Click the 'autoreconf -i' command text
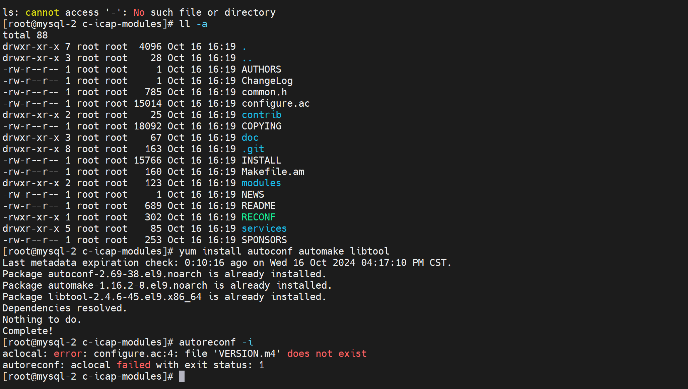Screen dimensions: 688x389 [x=216, y=342]
